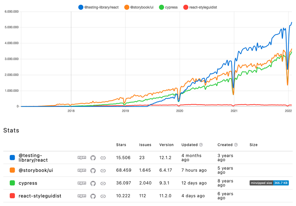
Task: Click the help icon next to Created
Action: click(x=236, y=145)
